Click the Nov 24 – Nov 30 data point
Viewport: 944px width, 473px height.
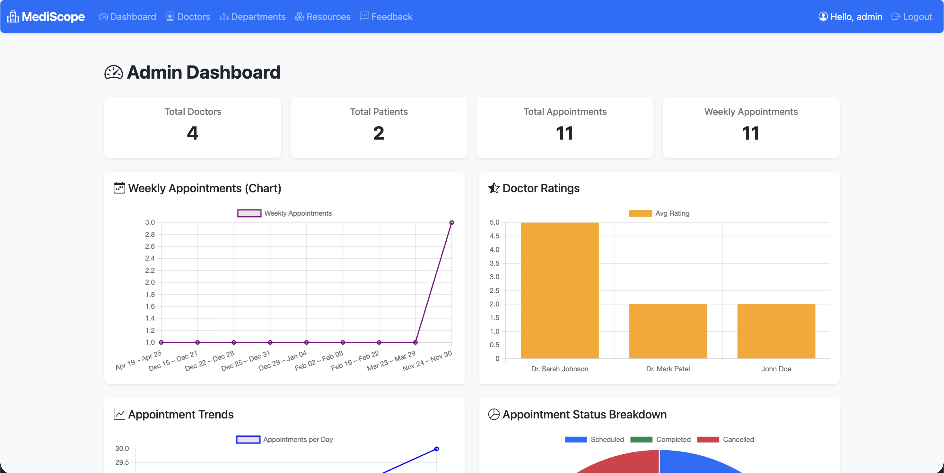(x=451, y=223)
